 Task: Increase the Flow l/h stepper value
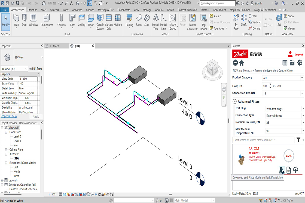tap(270, 85)
